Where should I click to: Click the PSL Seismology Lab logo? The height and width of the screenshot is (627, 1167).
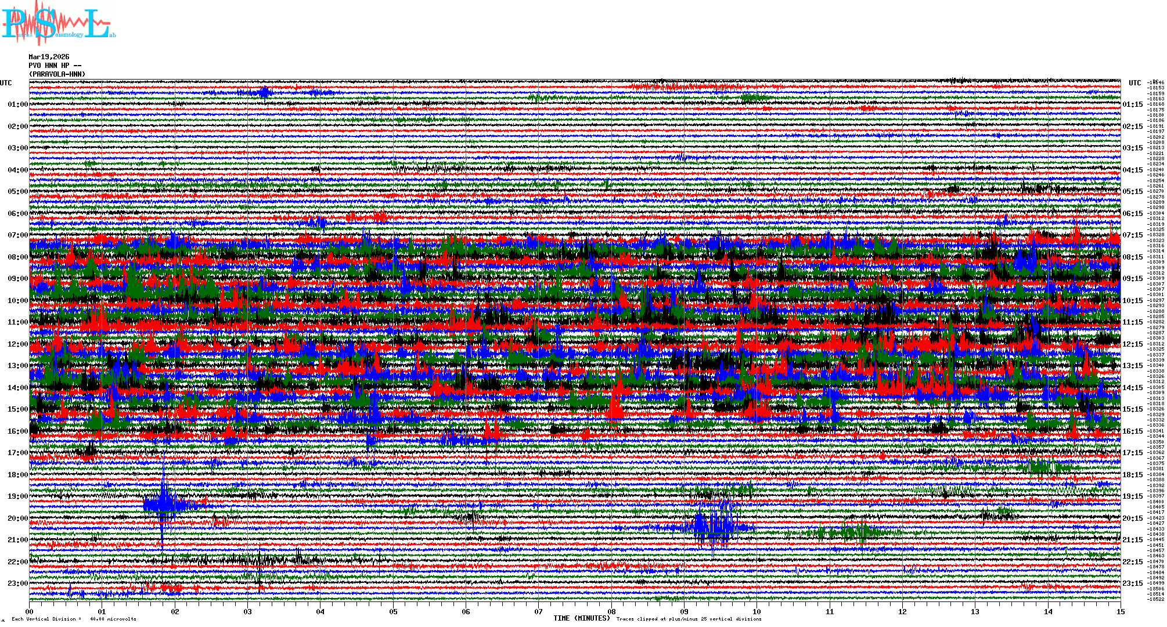(58, 23)
